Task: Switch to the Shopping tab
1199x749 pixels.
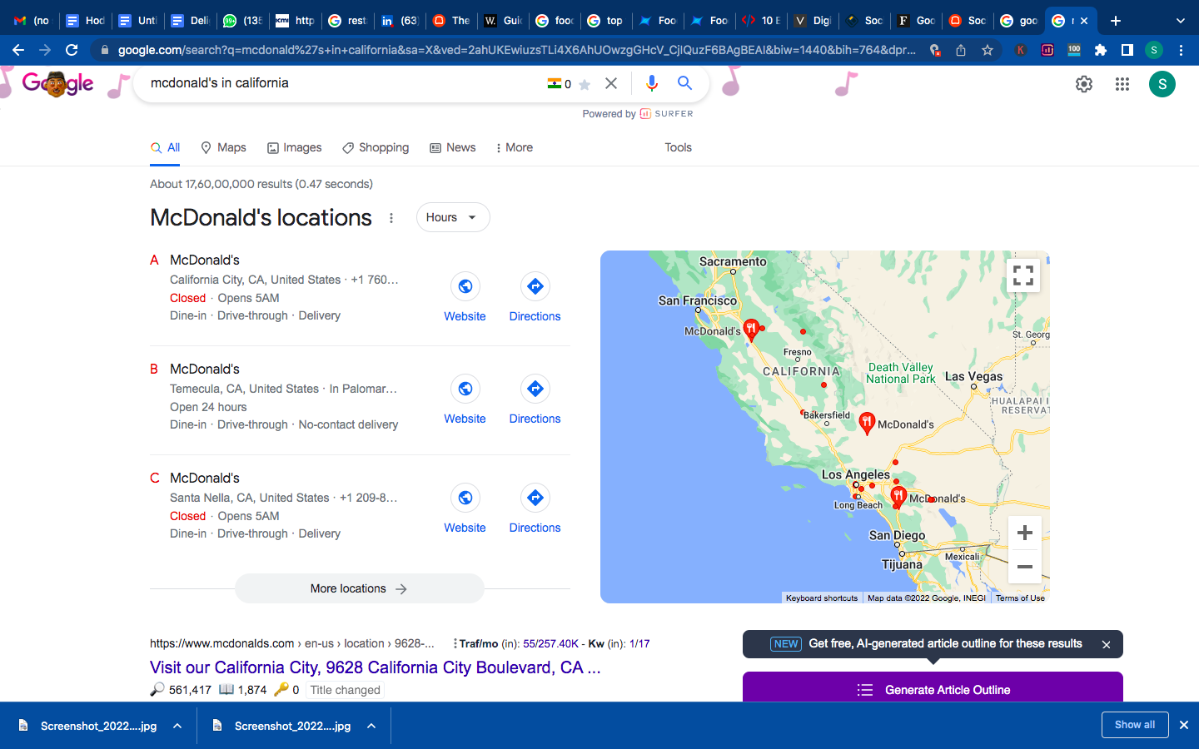Action: point(376,147)
